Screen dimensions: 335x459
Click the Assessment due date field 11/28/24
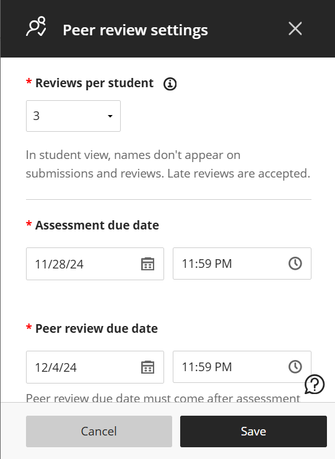point(95,264)
